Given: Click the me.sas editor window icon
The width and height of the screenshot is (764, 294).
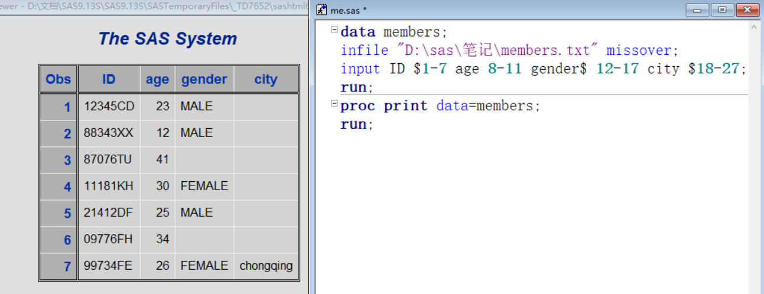Looking at the screenshot, I should coord(321,9).
